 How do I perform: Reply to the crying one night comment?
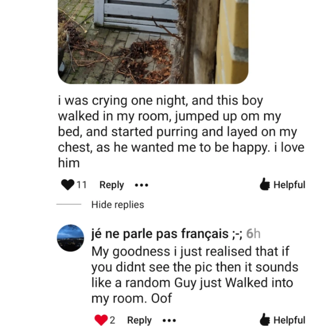(112, 185)
